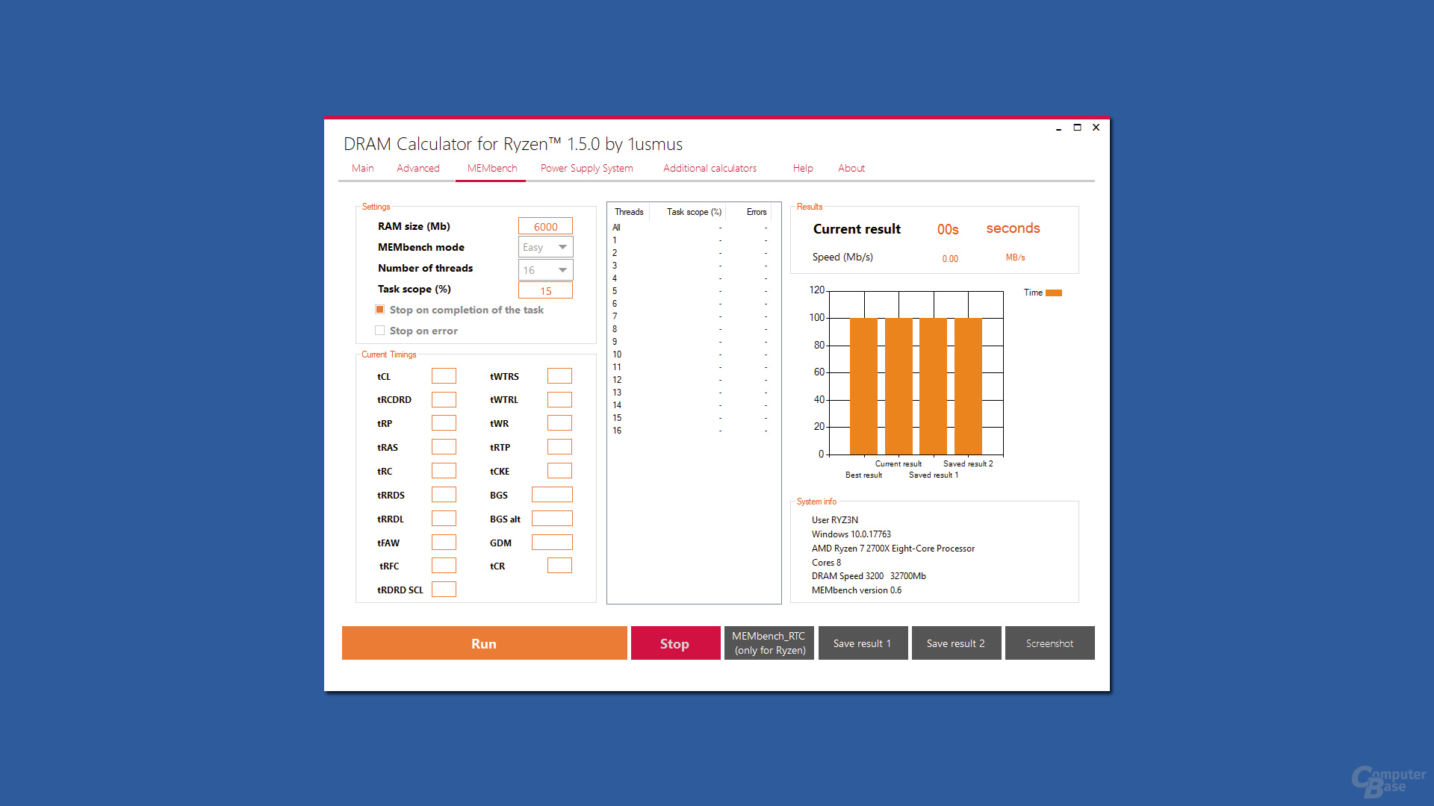Click the Threads column header
The image size is (1434, 806).
629,212
